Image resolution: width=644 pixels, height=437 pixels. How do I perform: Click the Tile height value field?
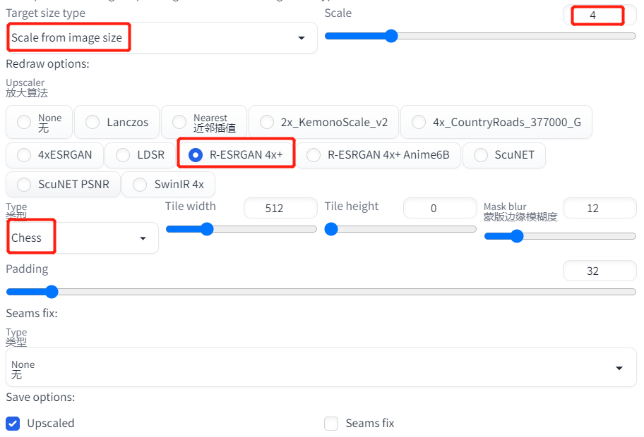click(x=440, y=208)
